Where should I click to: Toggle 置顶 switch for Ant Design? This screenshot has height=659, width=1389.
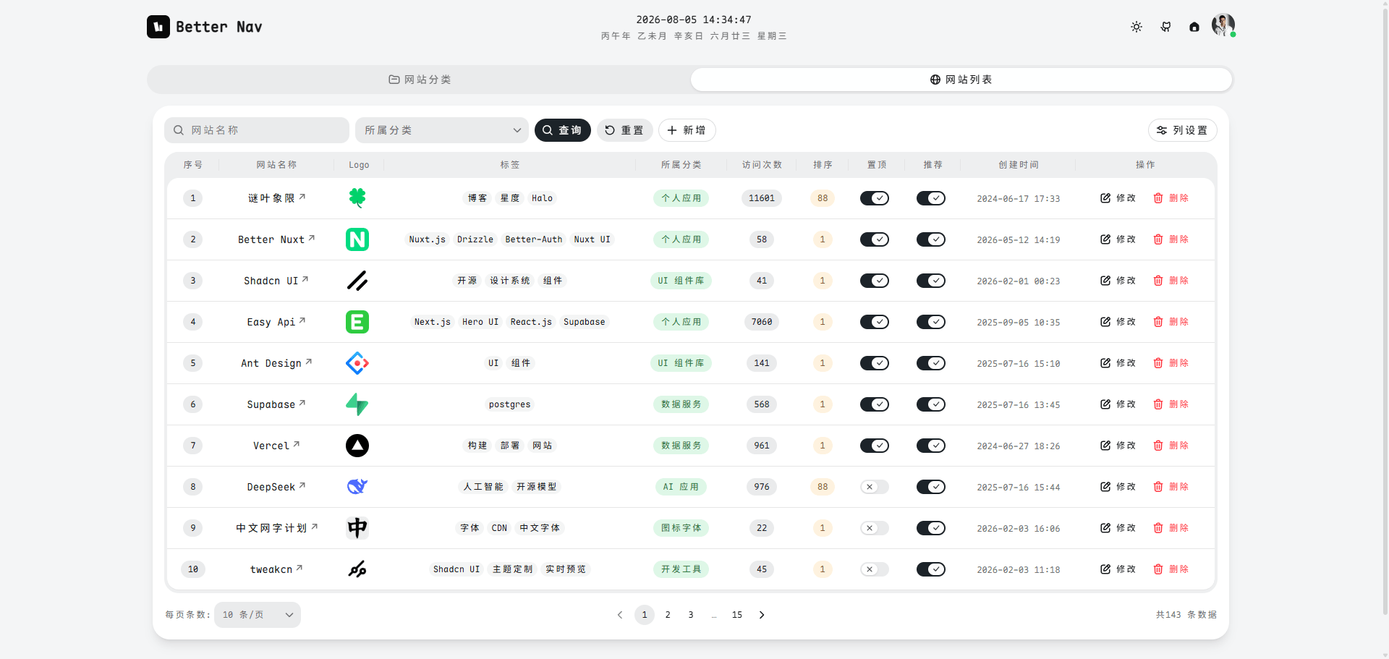tap(875, 363)
